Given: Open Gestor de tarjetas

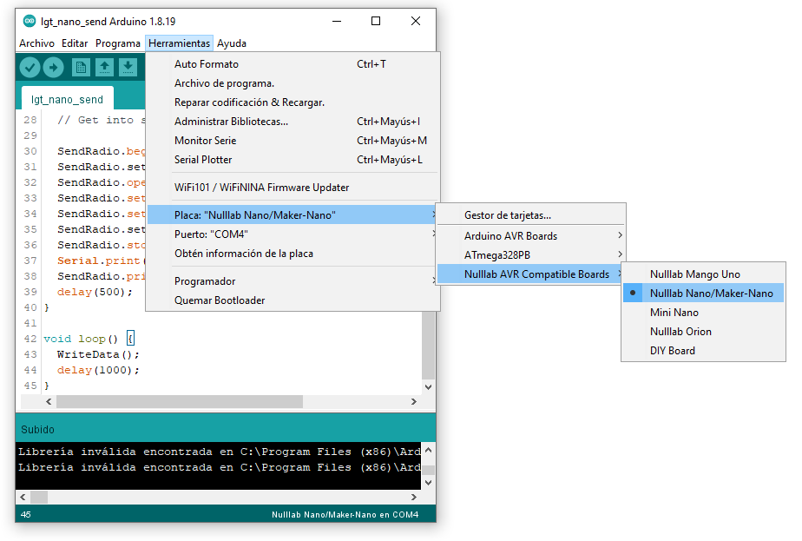Looking at the screenshot, I should tap(531, 215).
